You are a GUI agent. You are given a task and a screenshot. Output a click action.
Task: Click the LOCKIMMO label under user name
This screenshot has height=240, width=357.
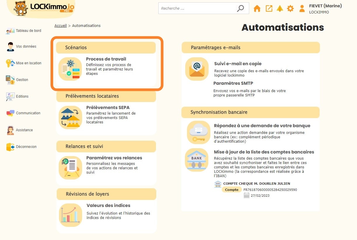coord(319,12)
